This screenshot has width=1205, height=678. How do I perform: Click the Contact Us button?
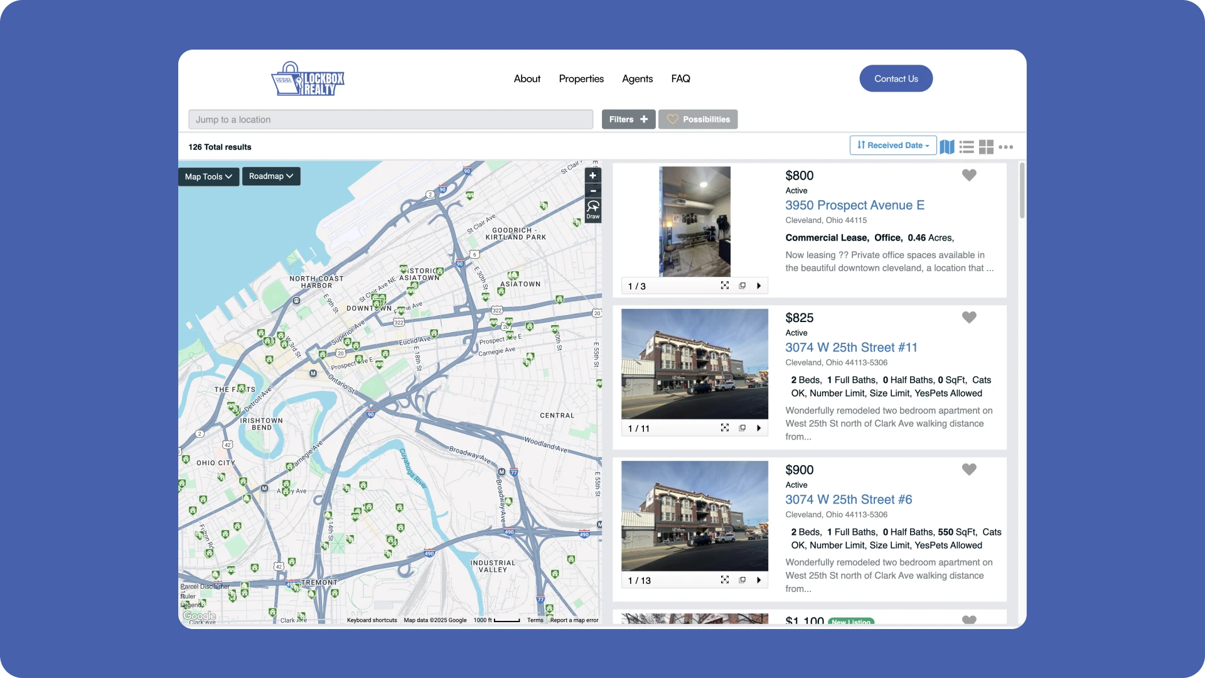coord(896,78)
